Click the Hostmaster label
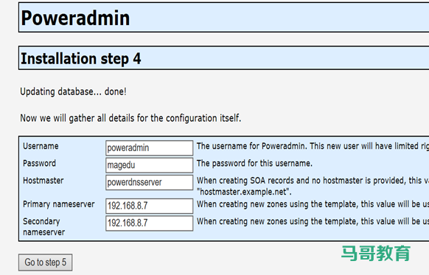This screenshot has height=275, width=429. pos(43,181)
